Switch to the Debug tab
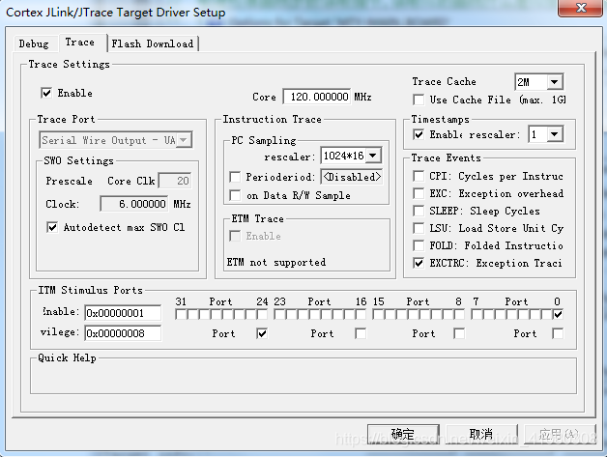Screen dimensions: 607x457 (x=34, y=43)
